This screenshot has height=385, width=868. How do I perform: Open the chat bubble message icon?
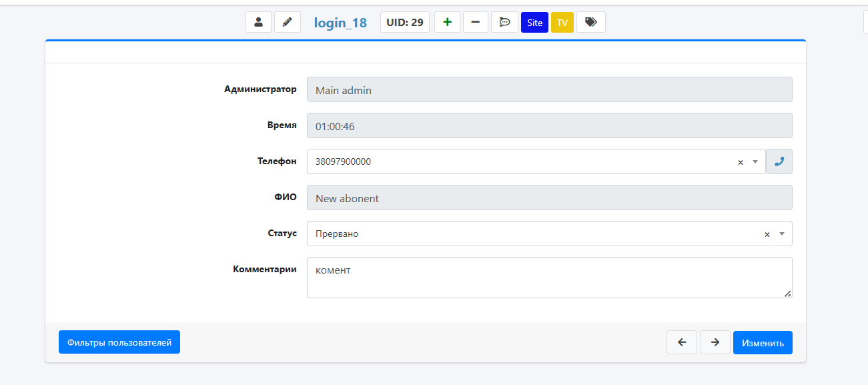[x=504, y=22]
